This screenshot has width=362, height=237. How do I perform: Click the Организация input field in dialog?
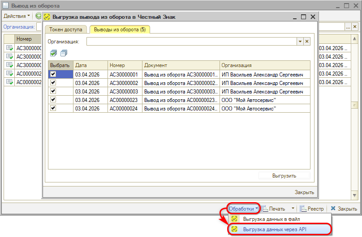tap(191, 42)
